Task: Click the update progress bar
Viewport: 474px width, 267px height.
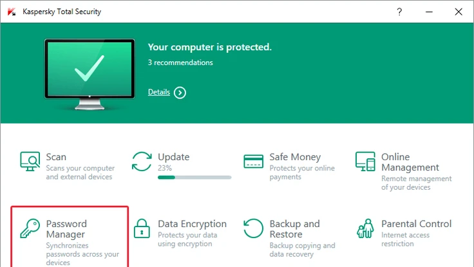Action: 194,177
